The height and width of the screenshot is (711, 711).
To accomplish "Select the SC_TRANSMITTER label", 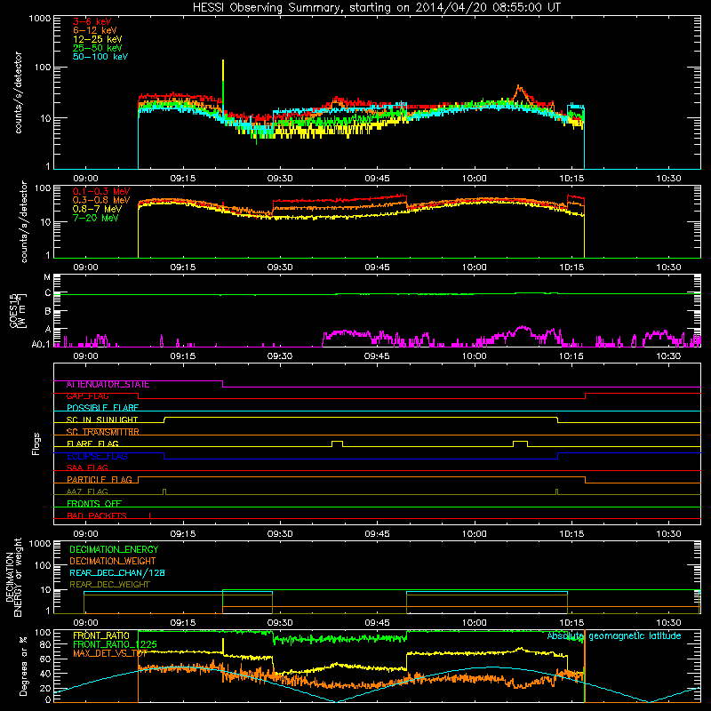I will point(102,432).
